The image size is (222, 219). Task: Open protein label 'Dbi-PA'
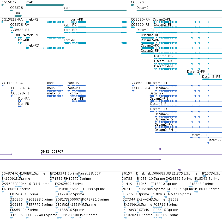coord(24,99)
